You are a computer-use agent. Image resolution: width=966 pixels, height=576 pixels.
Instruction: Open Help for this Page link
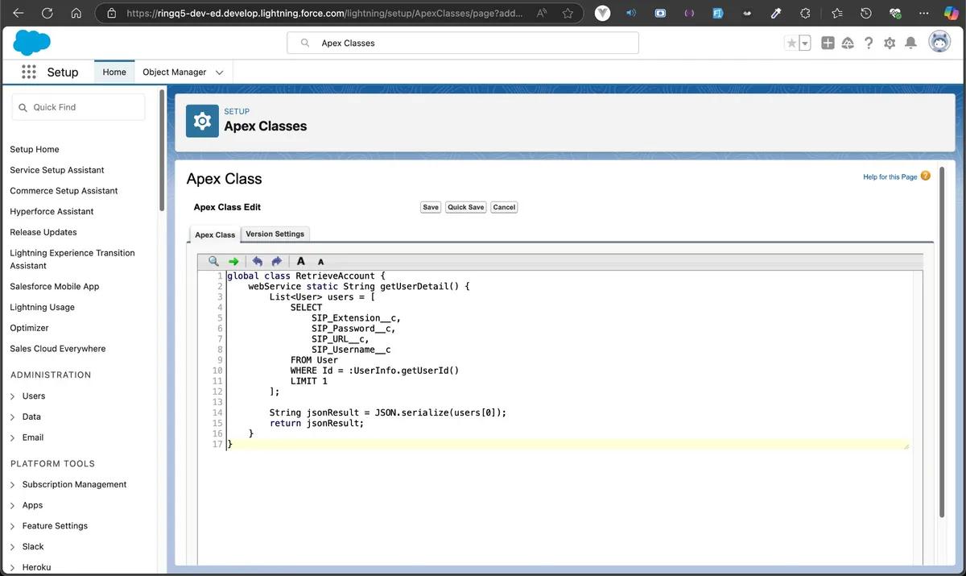click(x=890, y=176)
